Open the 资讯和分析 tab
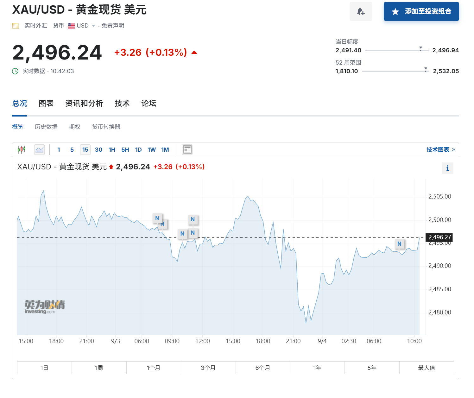The image size is (474, 398). click(x=84, y=103)
